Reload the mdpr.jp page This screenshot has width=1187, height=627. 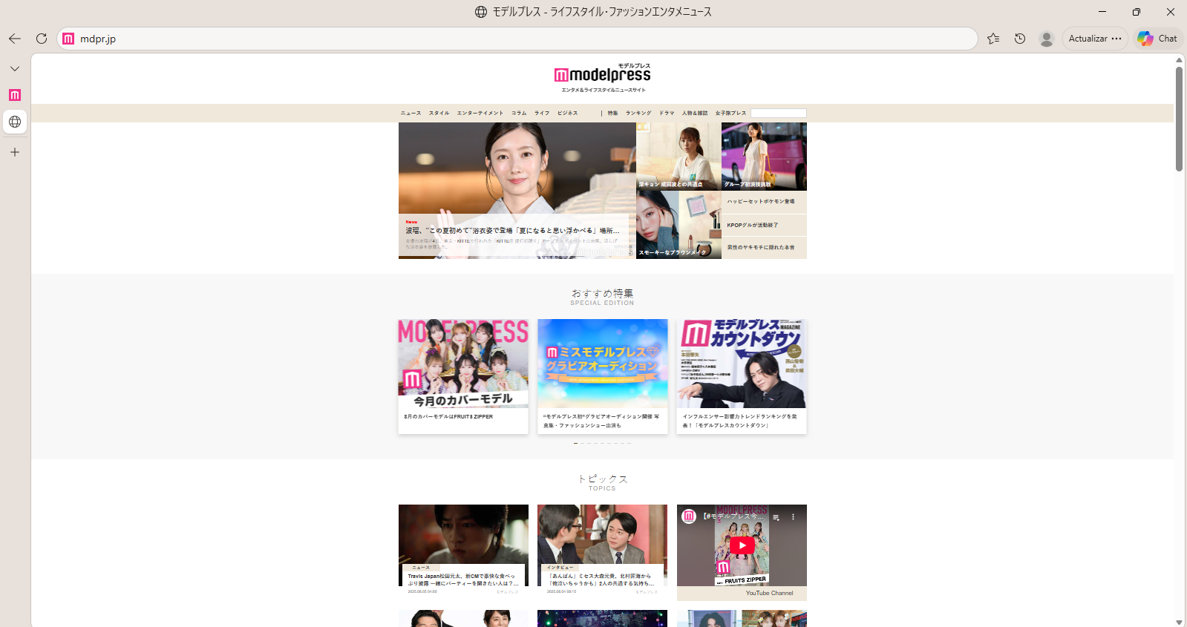42,39
